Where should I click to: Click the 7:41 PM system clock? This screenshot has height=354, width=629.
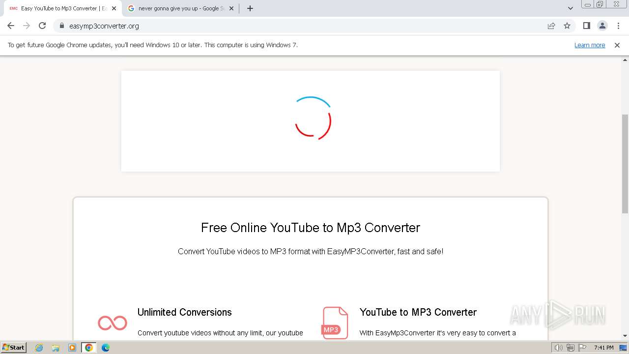click(x=603, y=348)
